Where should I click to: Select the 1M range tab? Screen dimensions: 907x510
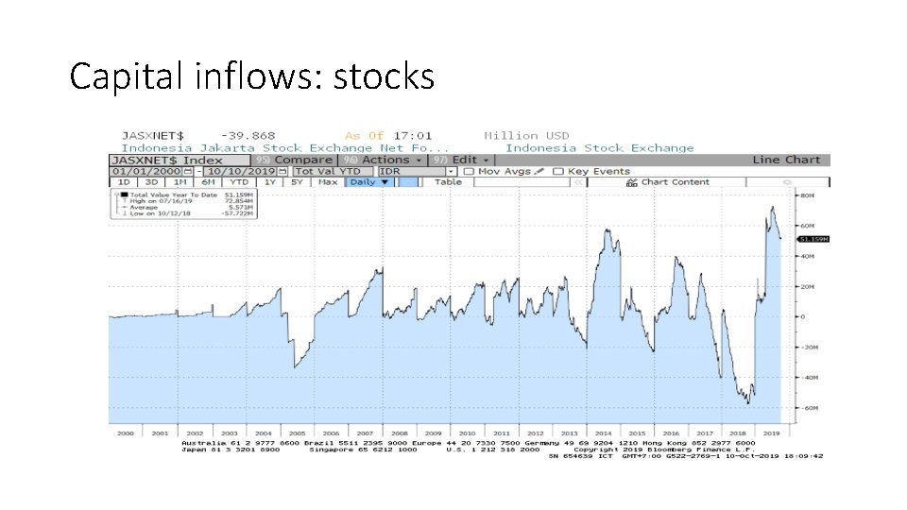[x=180, y=182]
